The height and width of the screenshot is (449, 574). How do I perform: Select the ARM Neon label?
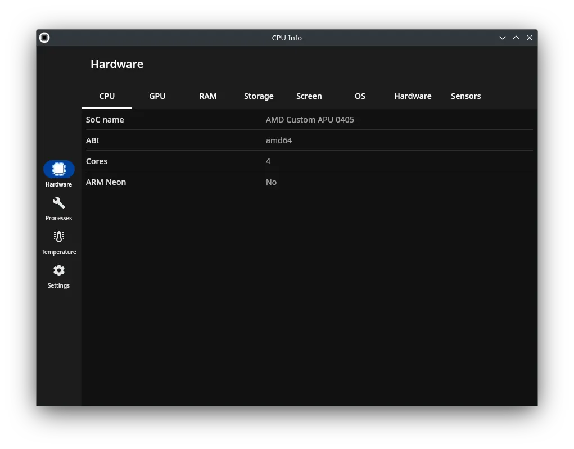click(x=106, y=182)
